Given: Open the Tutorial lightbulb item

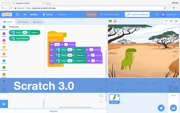Looking at the screenshot, I should tap(48, 15).
